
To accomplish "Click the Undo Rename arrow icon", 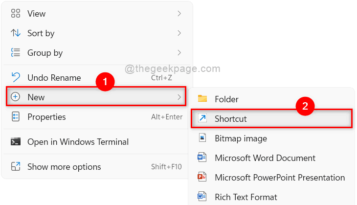I will click(x=16, y=77).
